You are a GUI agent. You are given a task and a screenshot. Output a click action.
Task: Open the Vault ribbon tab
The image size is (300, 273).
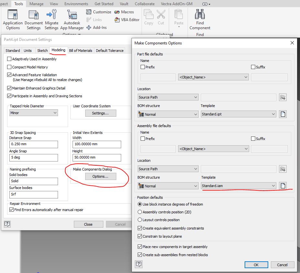(x=124, y=4)
